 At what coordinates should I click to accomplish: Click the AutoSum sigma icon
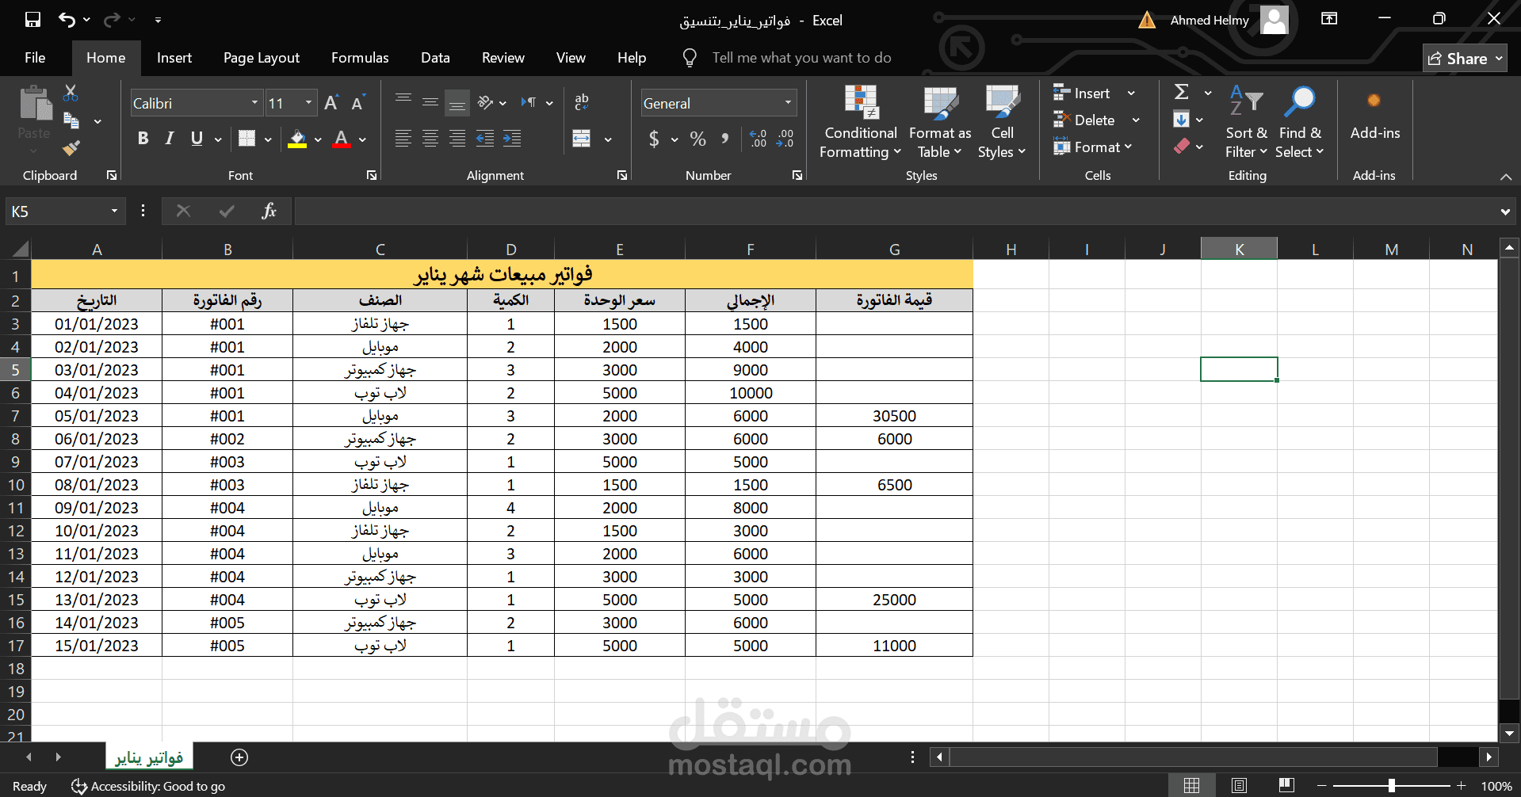[1182, 92]
